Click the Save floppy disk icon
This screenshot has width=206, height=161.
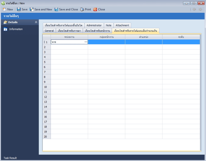[19, 9]
